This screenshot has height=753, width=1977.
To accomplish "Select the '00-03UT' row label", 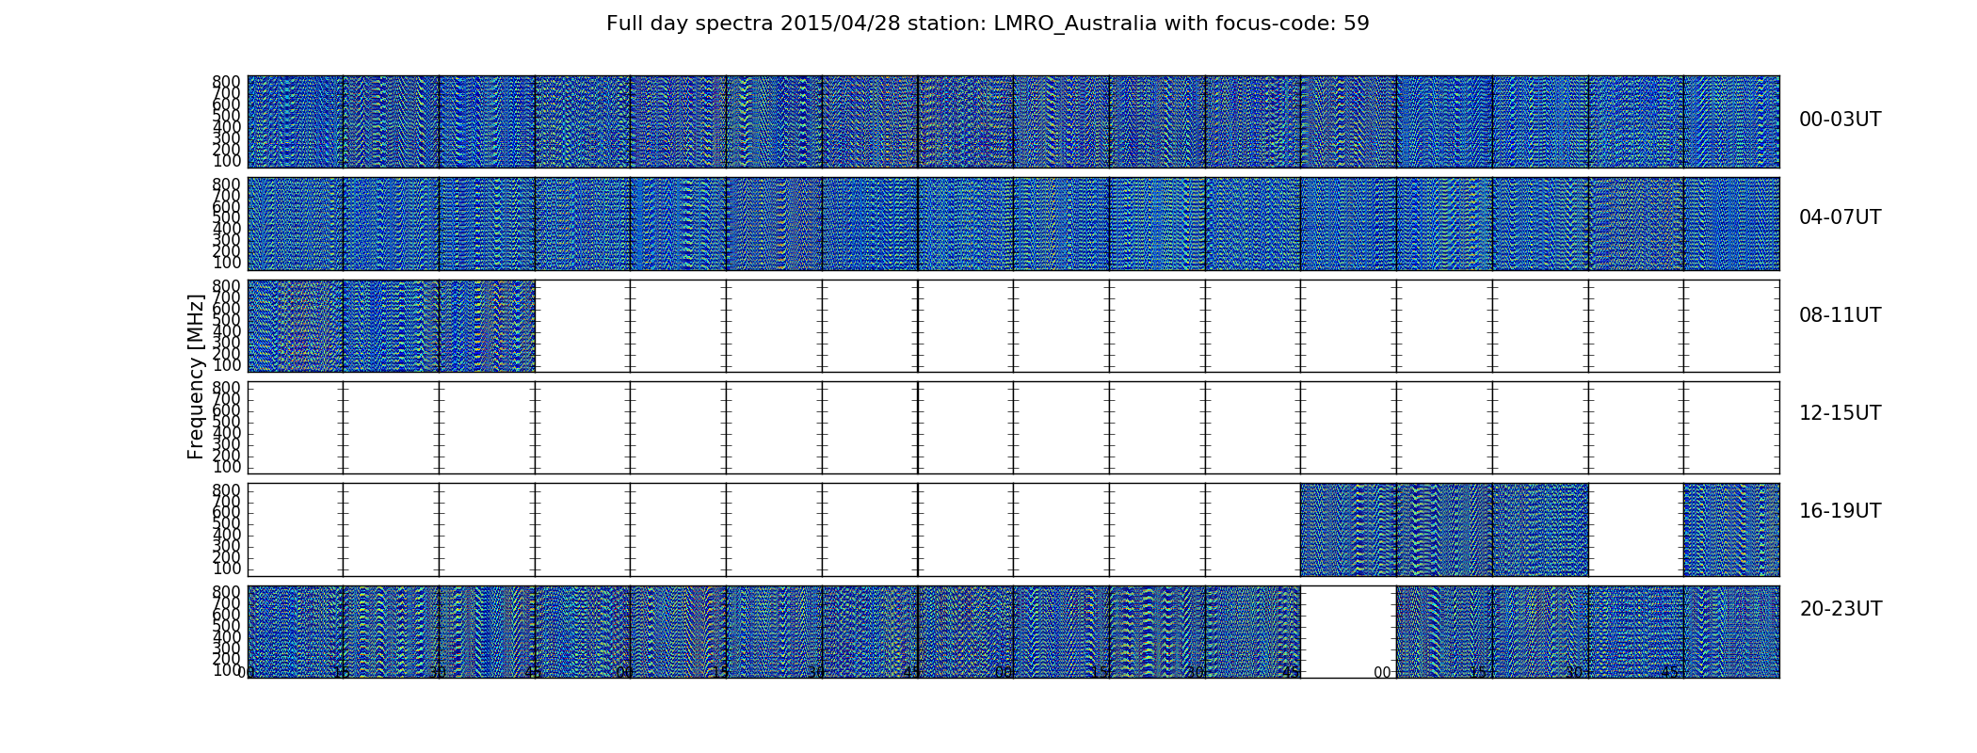I will (1840, 120).
